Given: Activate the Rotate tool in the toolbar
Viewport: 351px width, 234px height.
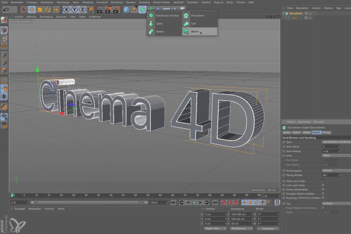Looking at the screenshot, I should coord(48,9).
